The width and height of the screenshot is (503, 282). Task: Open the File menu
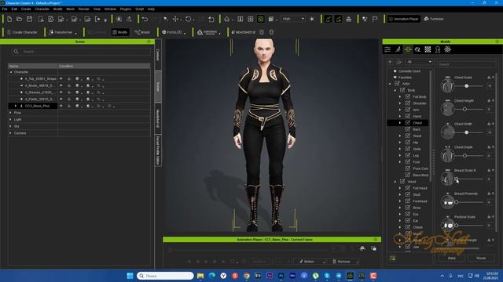[5, 9]
